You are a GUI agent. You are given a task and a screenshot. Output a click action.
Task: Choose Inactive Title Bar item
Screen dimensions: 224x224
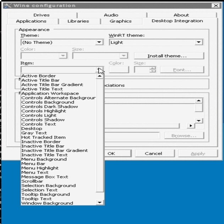[59, 146]
